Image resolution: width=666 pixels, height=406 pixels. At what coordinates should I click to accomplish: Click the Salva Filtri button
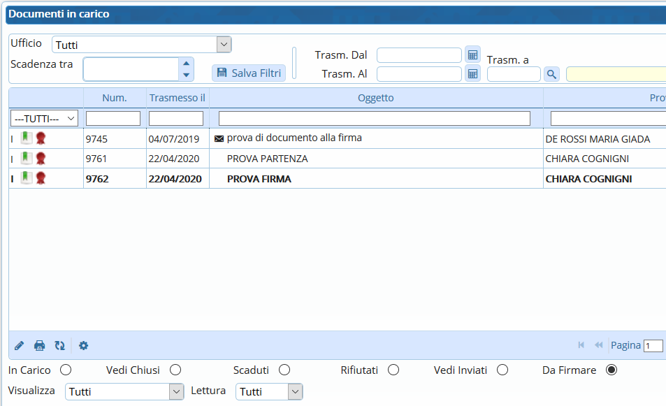pos(249,73)
